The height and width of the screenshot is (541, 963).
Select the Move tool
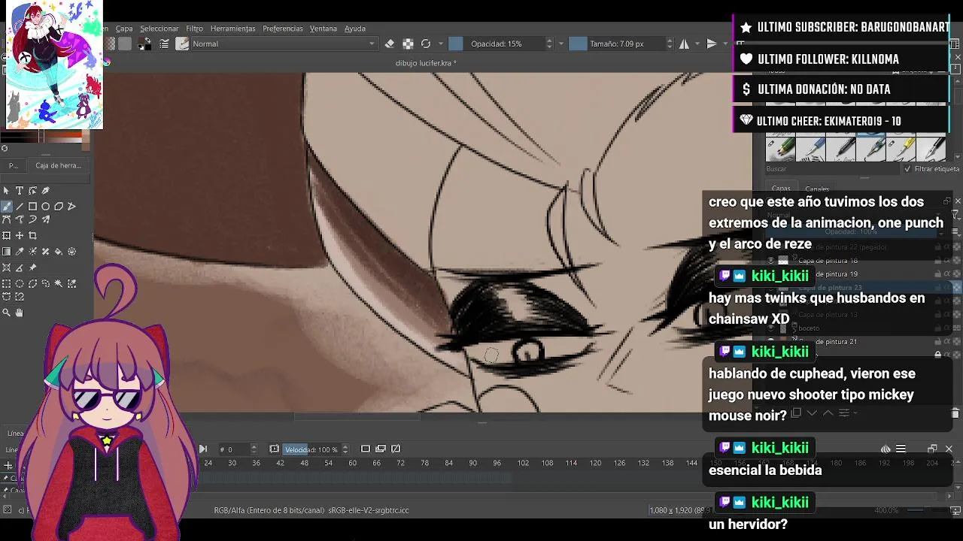pyautogui.click(x=20, y=236)
